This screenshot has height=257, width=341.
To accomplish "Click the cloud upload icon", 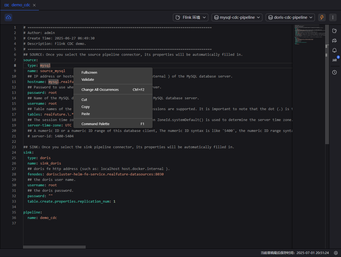I will [x=8, y=17].
